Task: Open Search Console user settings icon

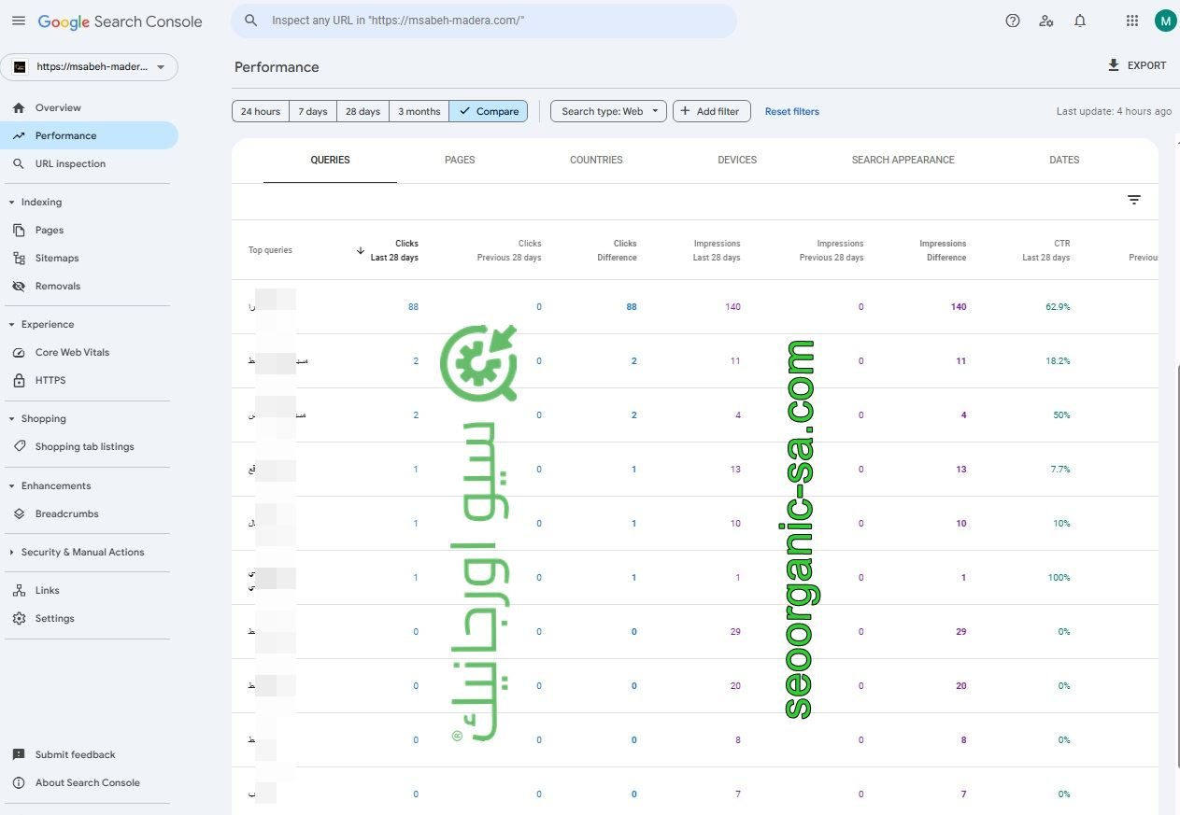Action: 1046,21
